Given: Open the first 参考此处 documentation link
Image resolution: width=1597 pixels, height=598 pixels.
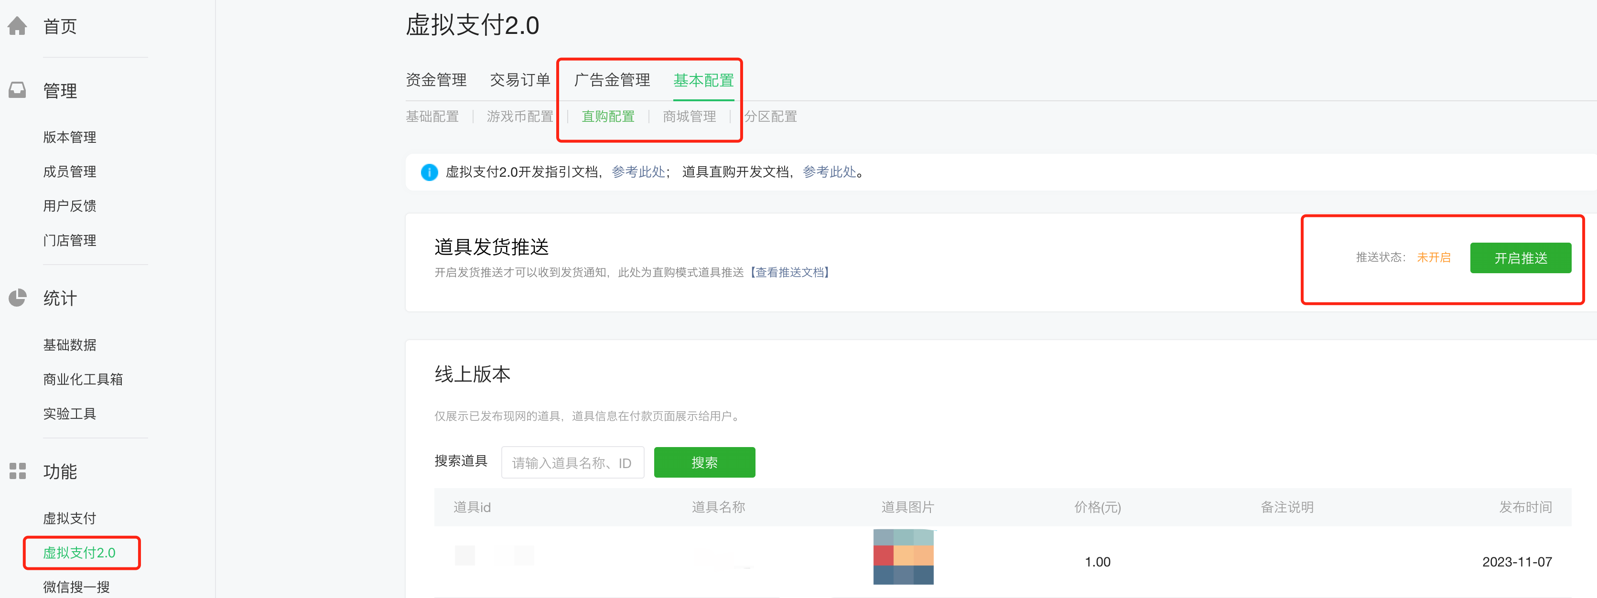Looking at the screenshot, I should click(x=638, y=172).
